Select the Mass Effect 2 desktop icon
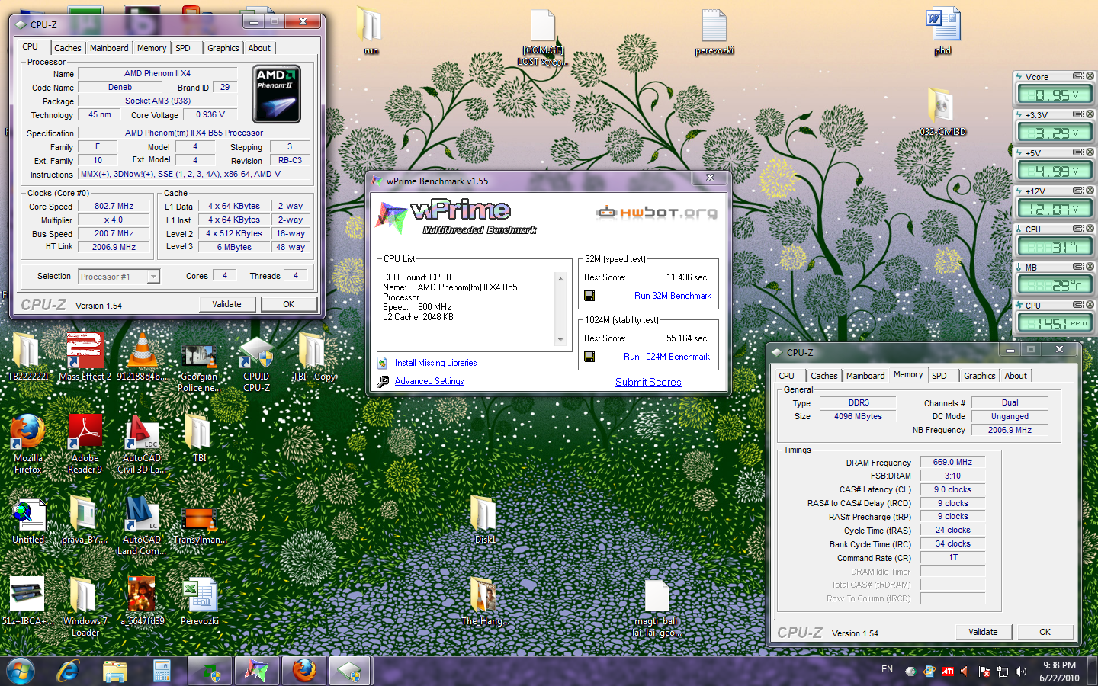 [85, 357]
